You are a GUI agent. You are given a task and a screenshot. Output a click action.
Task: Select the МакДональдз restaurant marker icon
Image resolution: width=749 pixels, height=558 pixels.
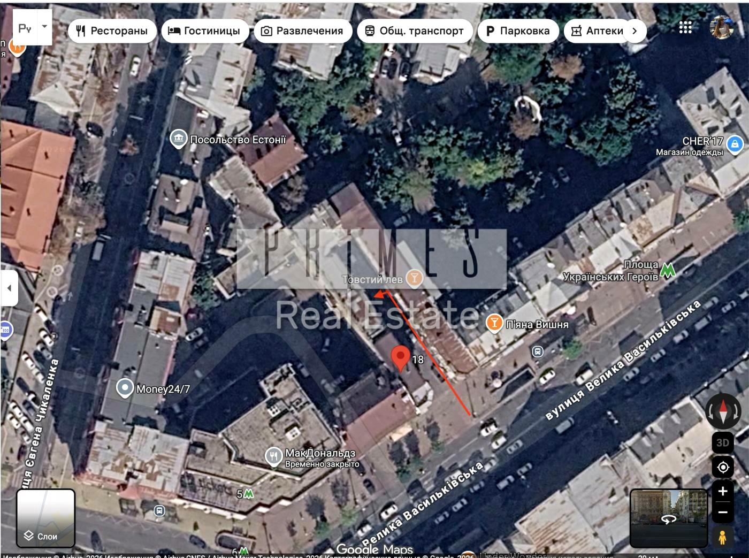[x=274, y=456]
